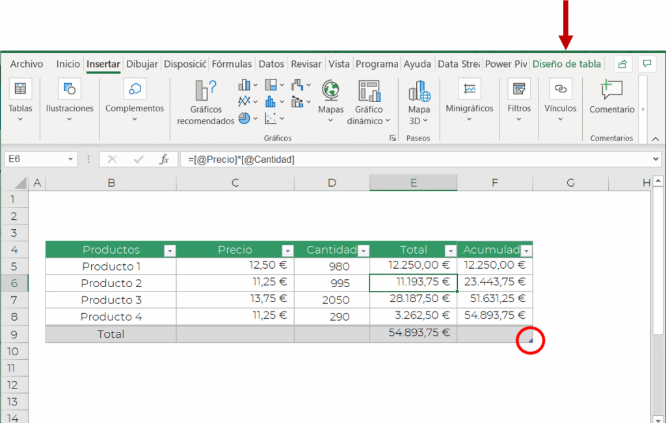Open the Fórmulas ribbon tab
666x423 pixels.
pos(232,64)
